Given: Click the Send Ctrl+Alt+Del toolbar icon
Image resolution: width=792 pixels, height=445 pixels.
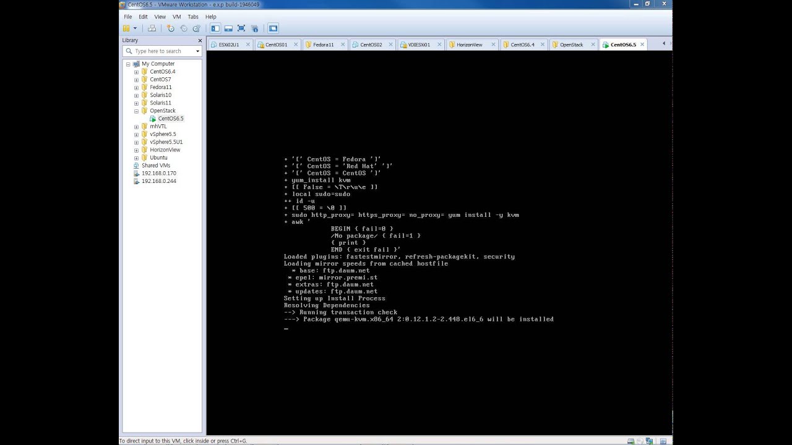Looking at the screenshot, I should pos(152,28).
